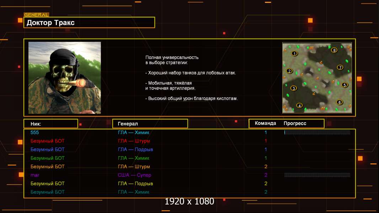Click the loading progress bar for player mar
379x213 pixels.
317,175
